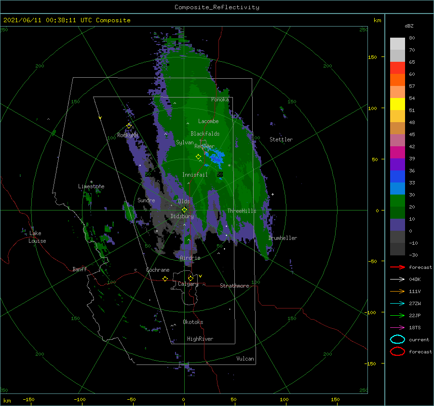Click the HighRiver label
The image size is (434, 406).
[x=200, y=339]
